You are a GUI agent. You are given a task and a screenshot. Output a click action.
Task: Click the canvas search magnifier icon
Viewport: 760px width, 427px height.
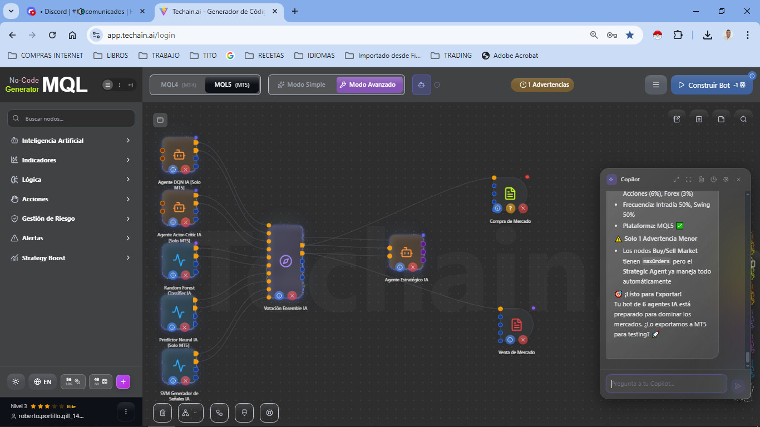(x=743, y=119)
